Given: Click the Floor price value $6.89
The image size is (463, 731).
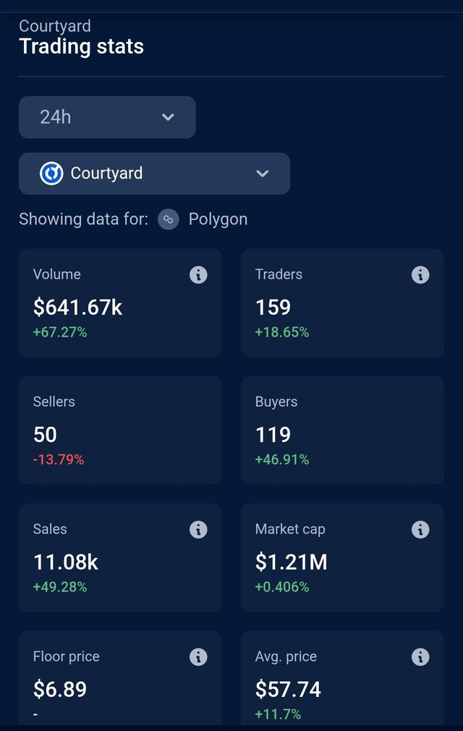Looking at the screenshot, I should click(x=60, y=689).
